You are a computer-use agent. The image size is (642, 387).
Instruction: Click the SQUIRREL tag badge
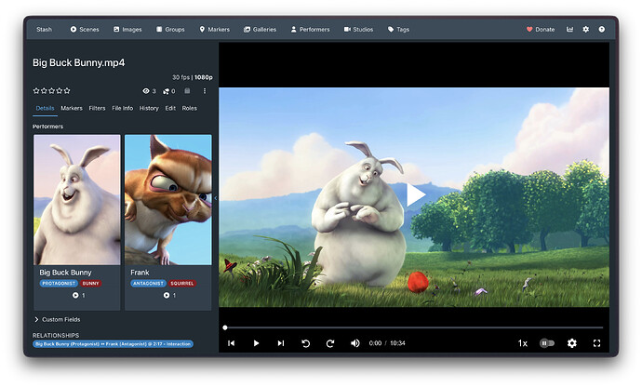[x=182, y=284]
